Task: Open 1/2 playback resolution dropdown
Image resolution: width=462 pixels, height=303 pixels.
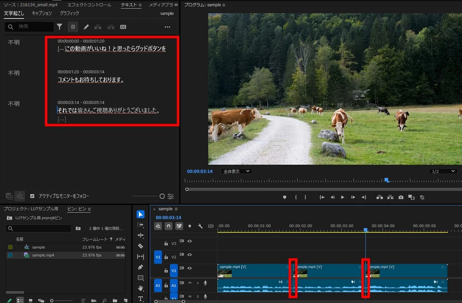Action: (443, 171)
